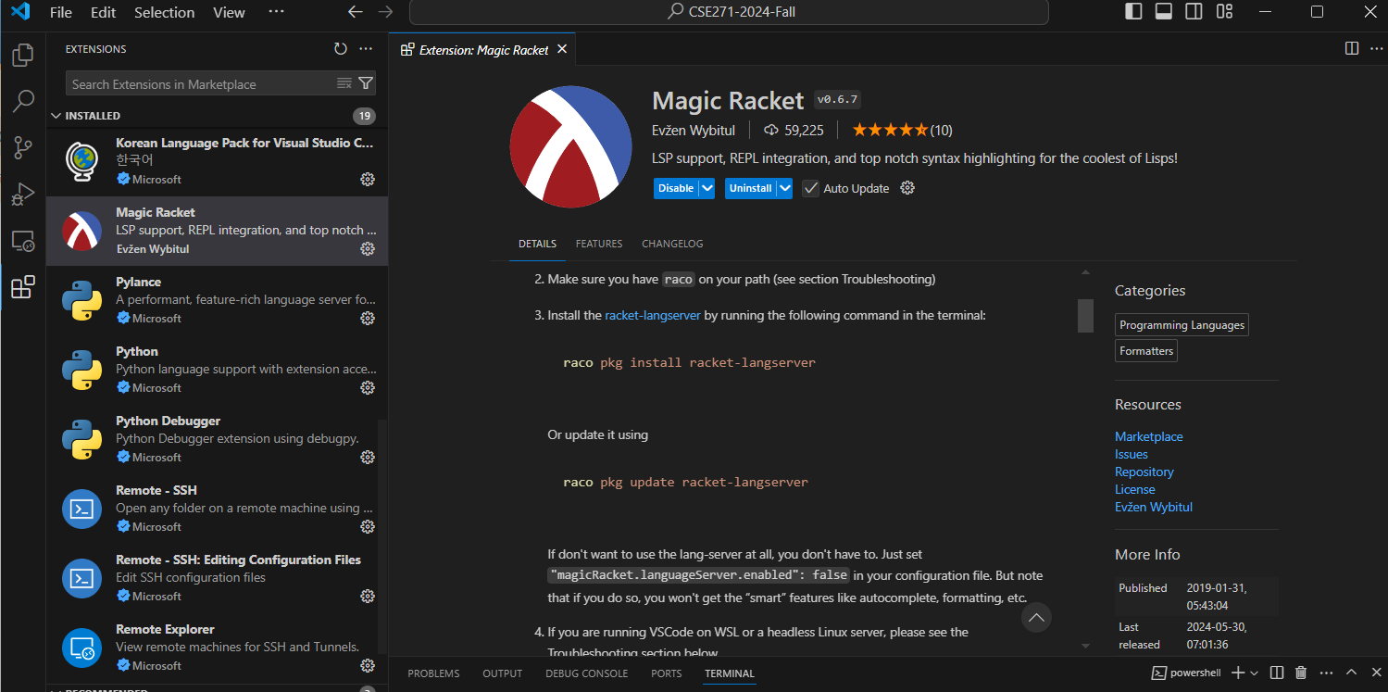Open the Selection menu
1388x692 pixels.
tap(165, 12)
